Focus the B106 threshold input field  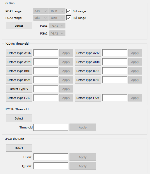(x=46, y=71)
